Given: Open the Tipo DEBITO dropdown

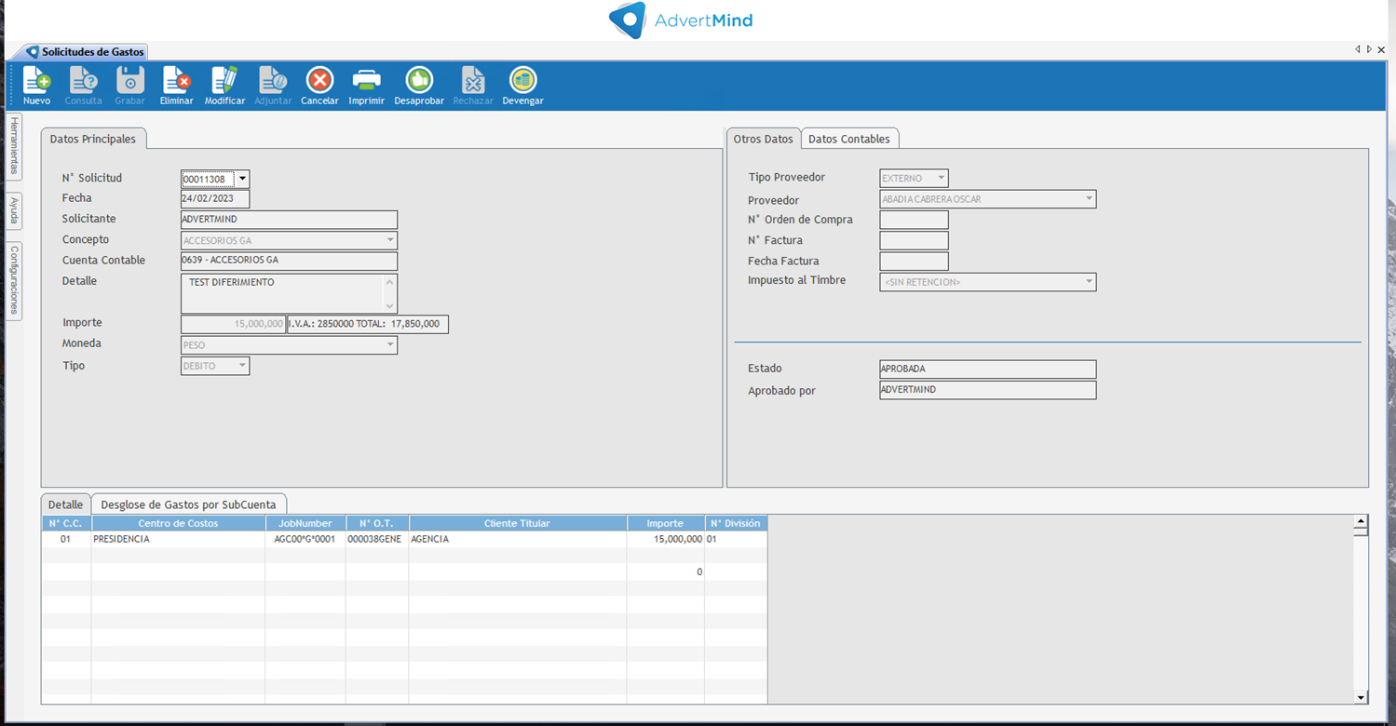Looking at the screenshot, I should click(242, 366).
